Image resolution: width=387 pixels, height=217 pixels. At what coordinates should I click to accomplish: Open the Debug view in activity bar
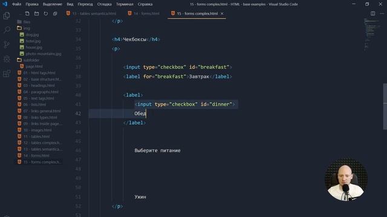tap(7, 59)
